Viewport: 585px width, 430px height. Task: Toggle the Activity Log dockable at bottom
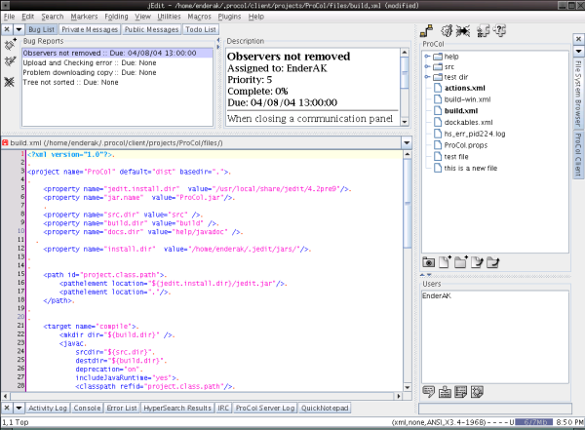[48, 408]
